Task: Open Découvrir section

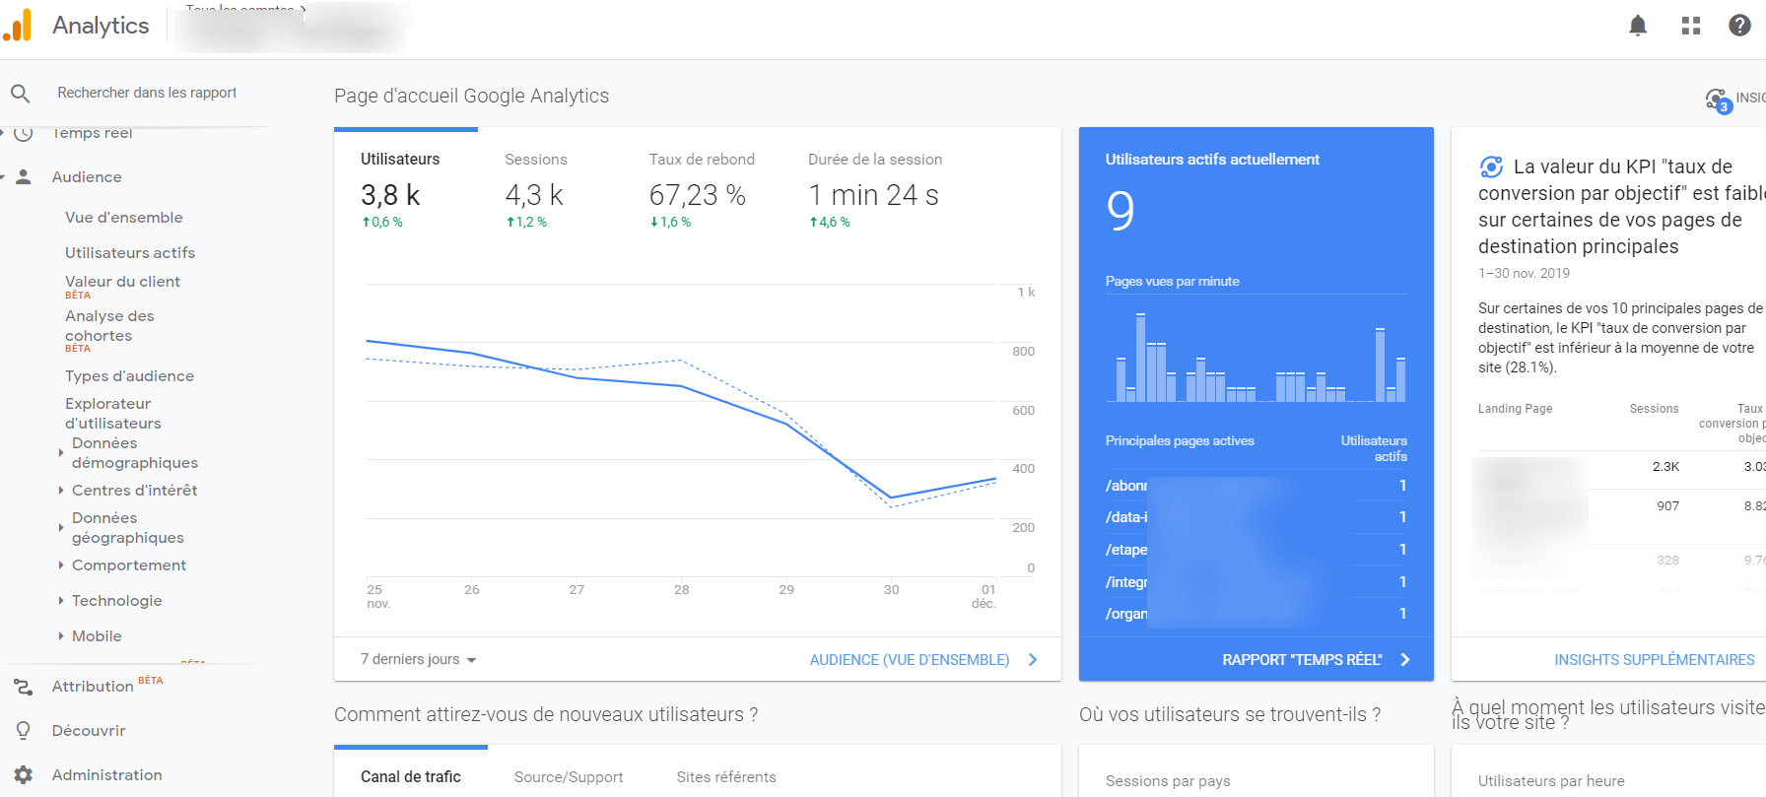Action: 89,731
